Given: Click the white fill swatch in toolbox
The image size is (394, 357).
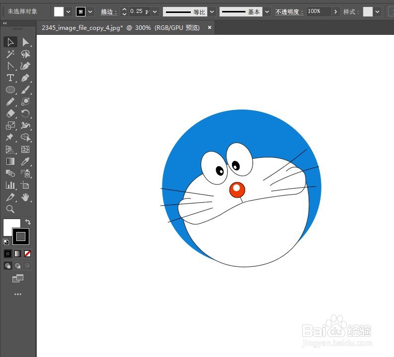Looking at the screenshot, I should (x=8, y=225).
